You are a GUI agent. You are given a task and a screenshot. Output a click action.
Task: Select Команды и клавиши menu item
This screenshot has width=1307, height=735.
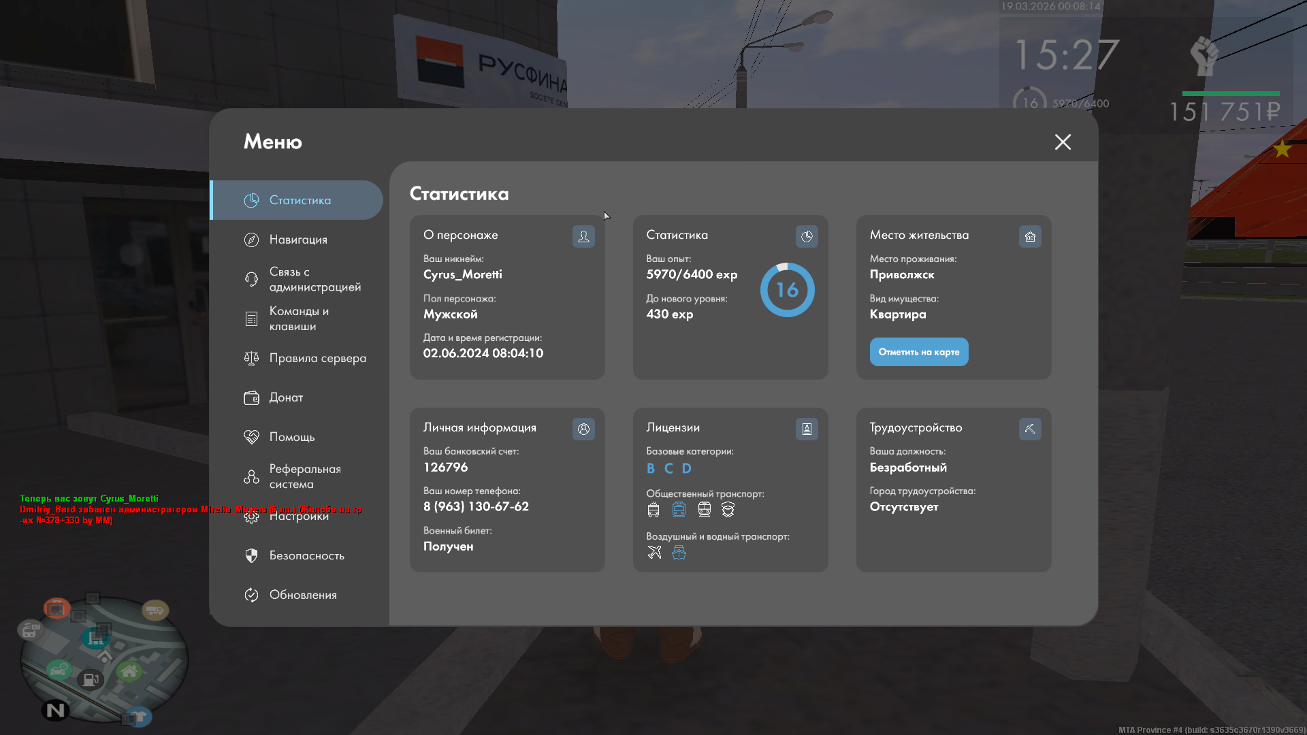(x=298, y=318)
